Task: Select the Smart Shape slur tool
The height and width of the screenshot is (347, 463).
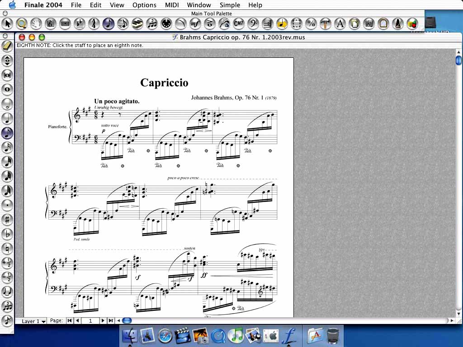Action: click(x=181, y=23)
